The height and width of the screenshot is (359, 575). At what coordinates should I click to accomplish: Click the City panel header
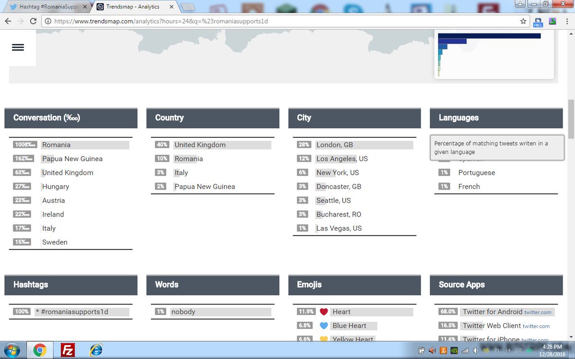pyautogui.click(x=355, y=118)
